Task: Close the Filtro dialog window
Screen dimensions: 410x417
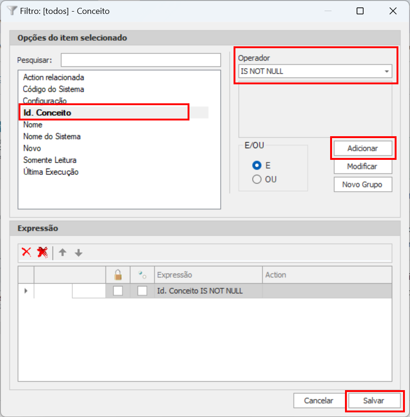Action: pyautogui.click(x=393, y=11)
